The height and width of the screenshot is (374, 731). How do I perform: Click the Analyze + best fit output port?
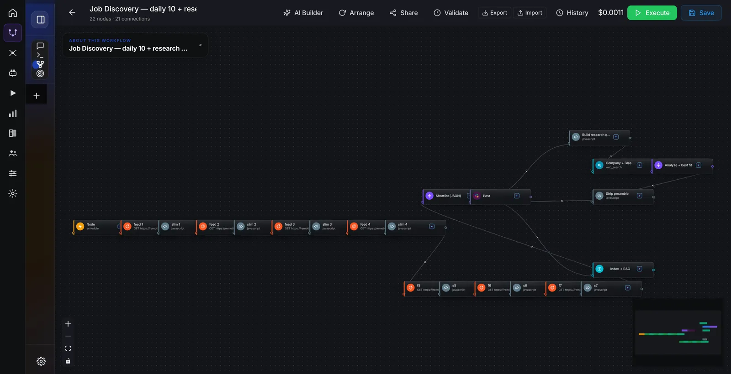click(x=712, y=166)
